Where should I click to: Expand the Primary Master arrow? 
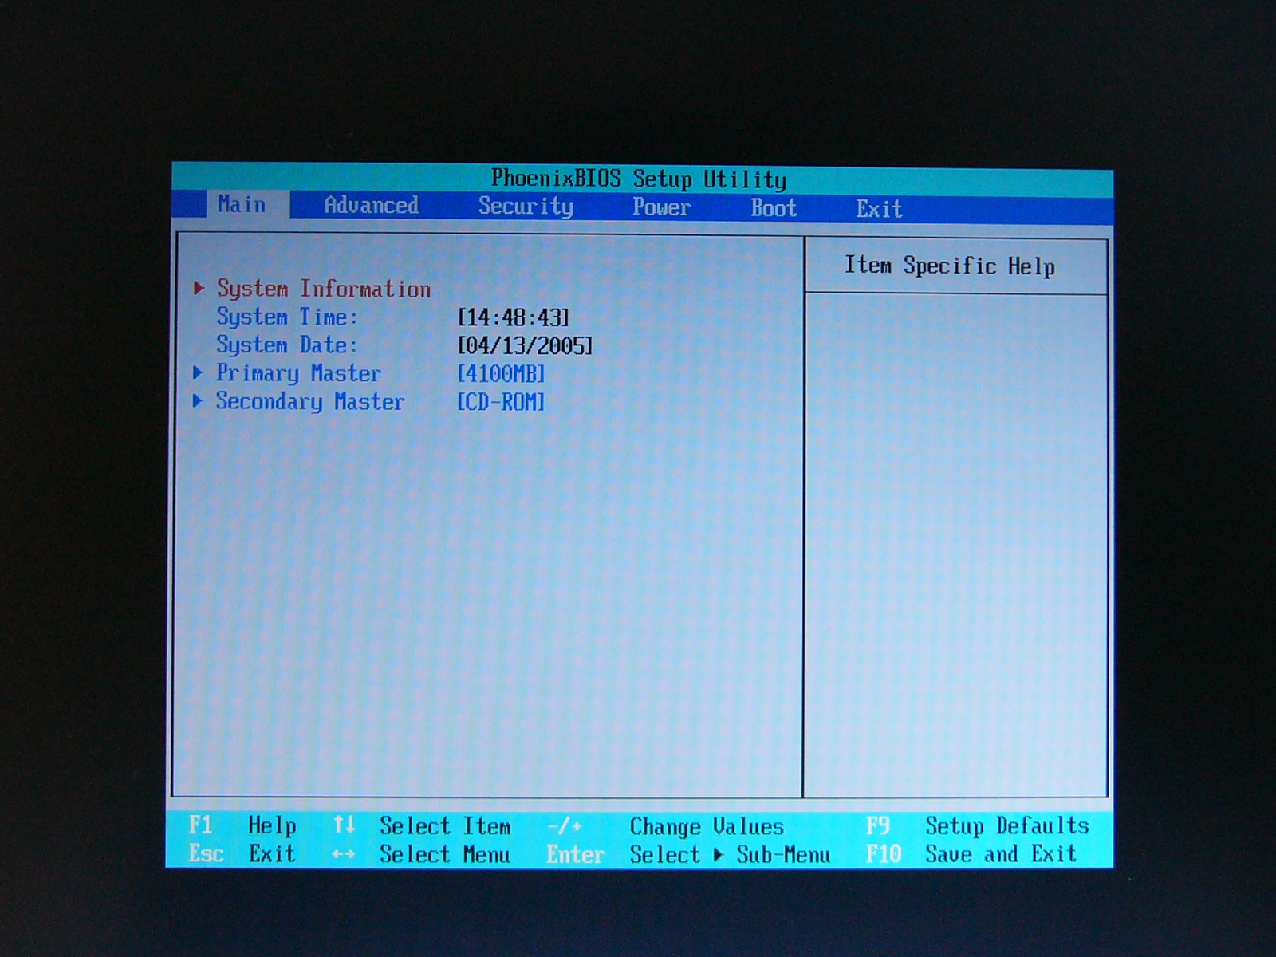click(199, 372)
